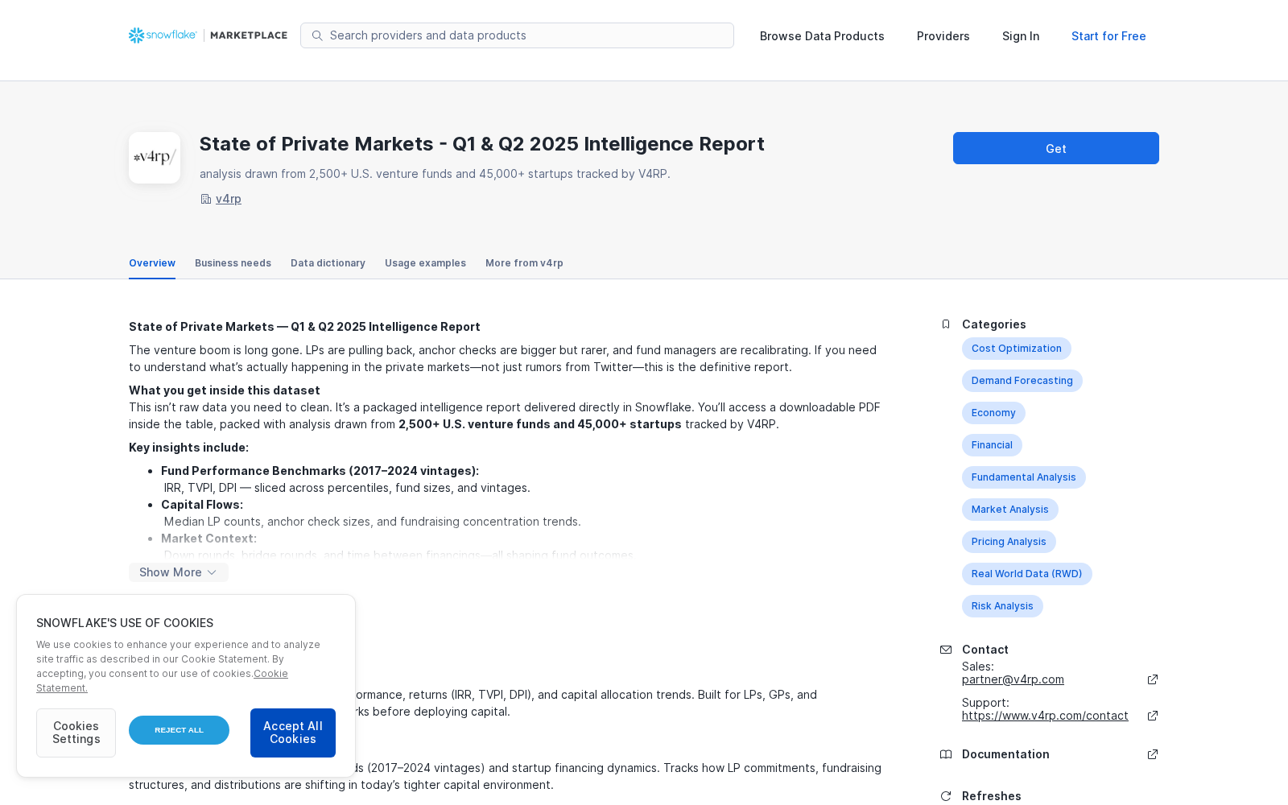Click the Snowflake Marketplace logo
Viewport: 1288px width, 805px height.
(208, 35)
